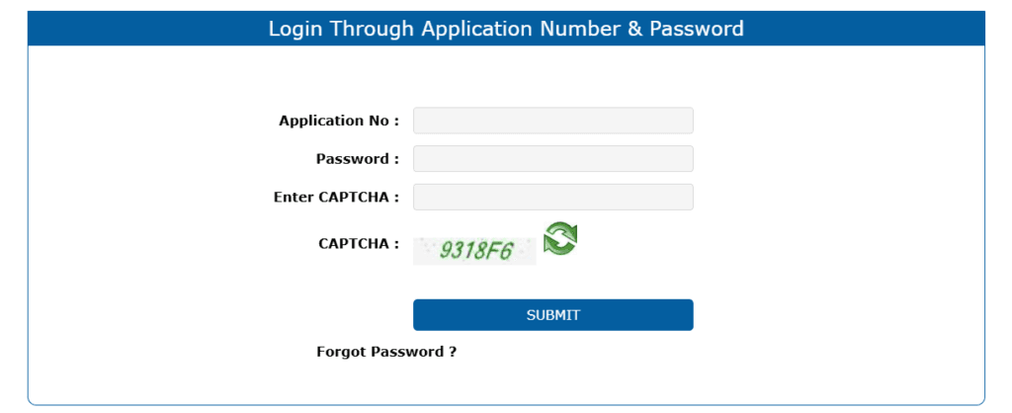Click into the Application No text box
The height and width of the screenshot is (413, 1012).
pyautogui.click(x=553, y=121)
